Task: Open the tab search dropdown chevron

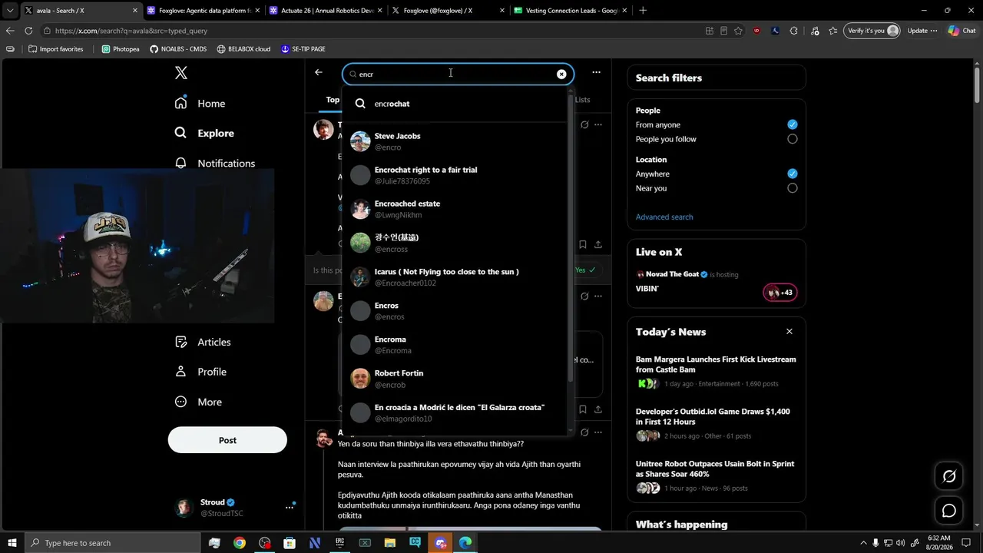Action: (x=10, y=10)
